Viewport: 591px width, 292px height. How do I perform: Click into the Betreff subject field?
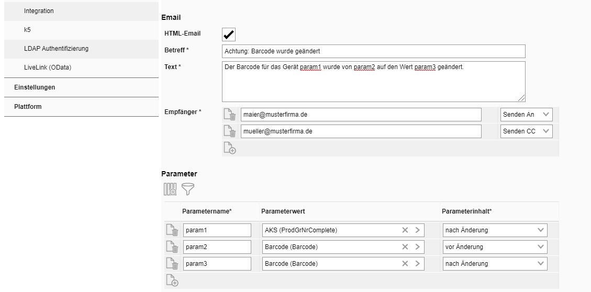[x=373, y=51]
